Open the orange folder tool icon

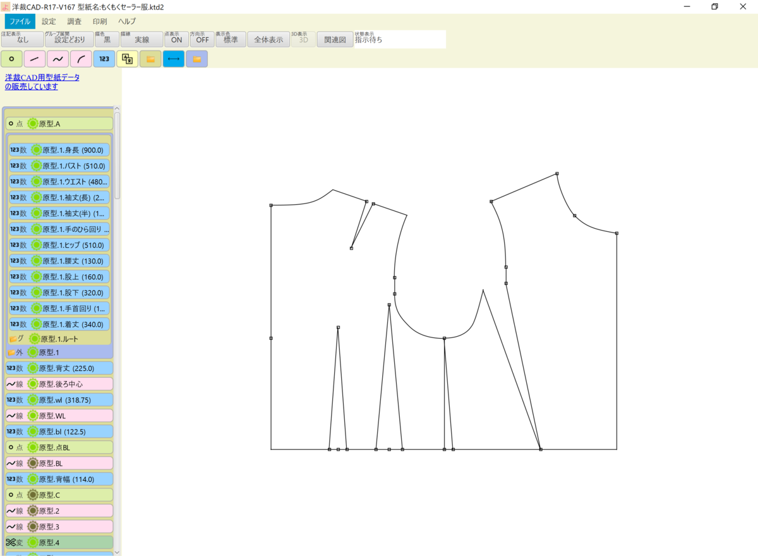pyautogui.click(x=150, y=59)
